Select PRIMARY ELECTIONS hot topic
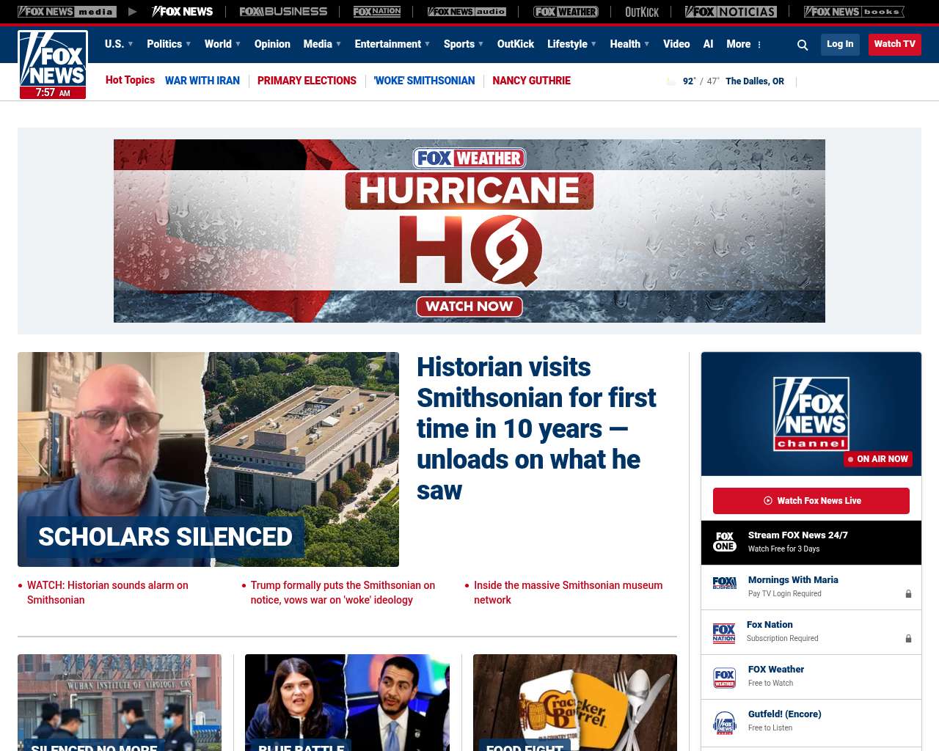This screenshot has height=751, width=939. pyautogui.click(x=307, y=81)
